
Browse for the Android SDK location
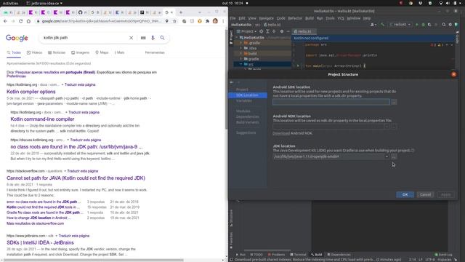pos(394,102)
